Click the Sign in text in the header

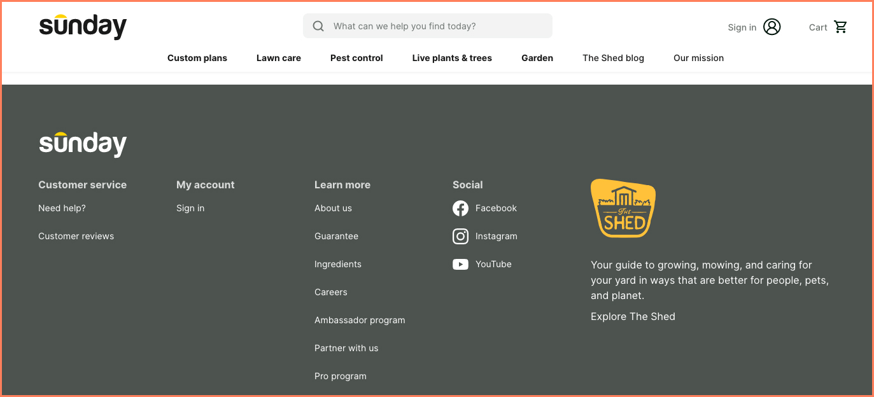pyautogui.click(x=742, y=27)
